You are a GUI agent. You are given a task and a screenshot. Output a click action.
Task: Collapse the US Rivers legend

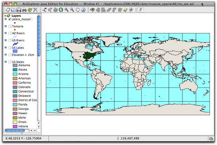(6, 40)
